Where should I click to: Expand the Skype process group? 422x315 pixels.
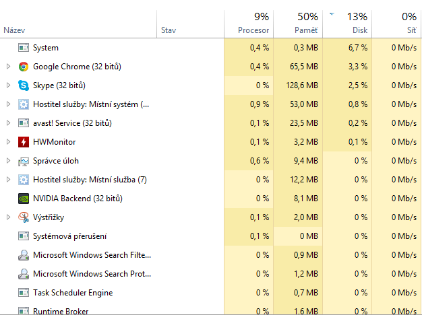pos(8,85)
